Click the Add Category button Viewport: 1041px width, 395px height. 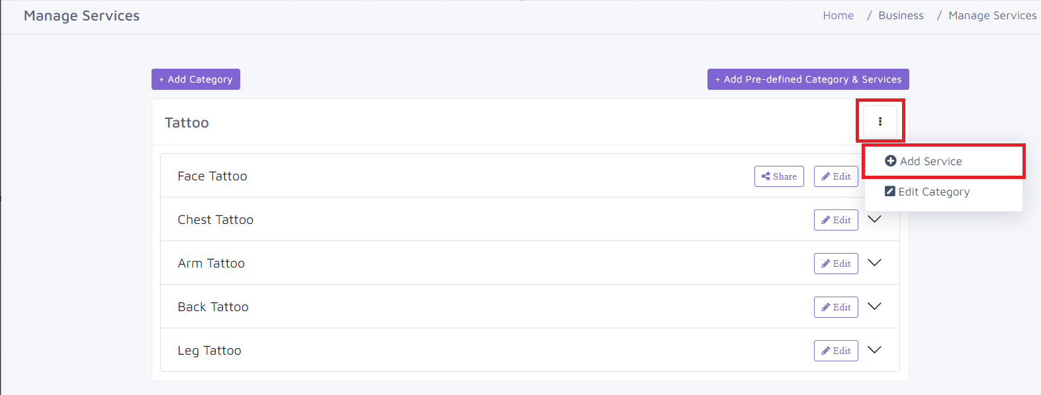[x=196, y=79]
